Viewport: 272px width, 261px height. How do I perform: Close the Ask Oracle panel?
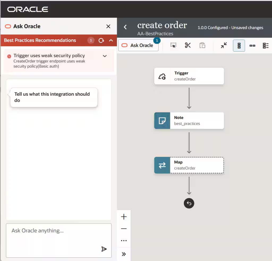(x=108, y=26)
